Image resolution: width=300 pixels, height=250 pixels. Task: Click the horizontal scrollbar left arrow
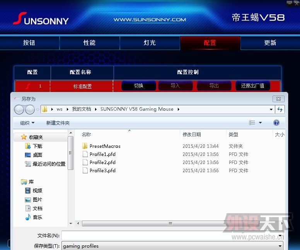pos(78,223)
